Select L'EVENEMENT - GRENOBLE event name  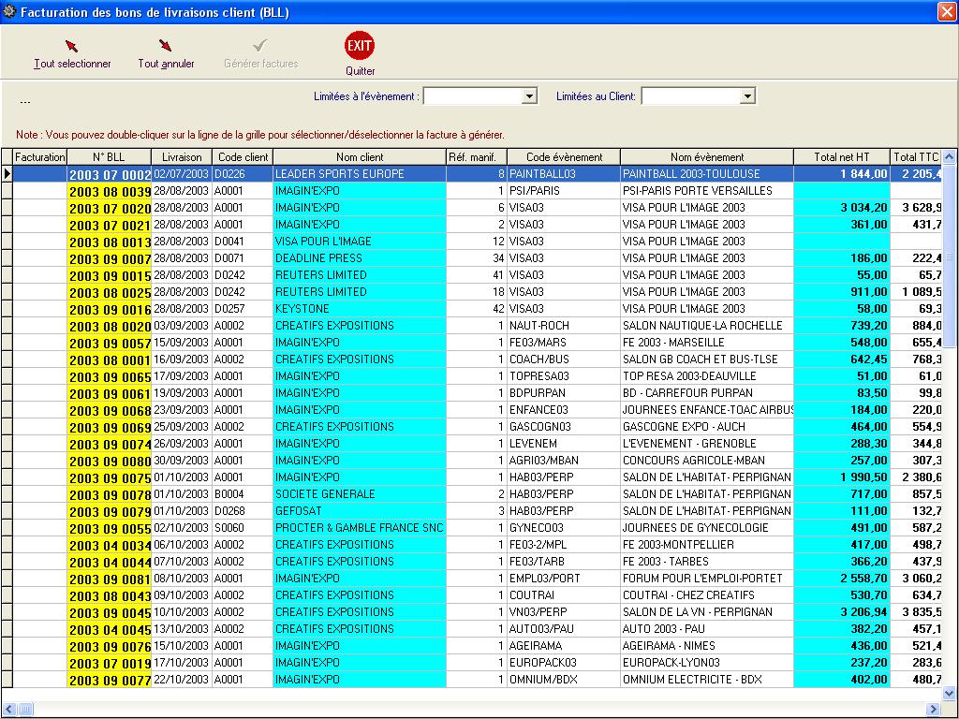click(x=707, y=443)
